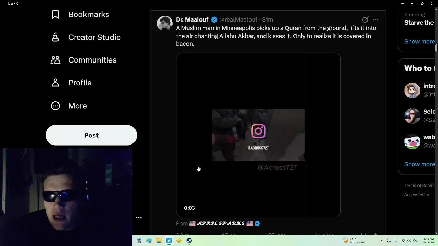Click the sync tray icon beside the chevron
438x246 pixels.
coord(389,241)
